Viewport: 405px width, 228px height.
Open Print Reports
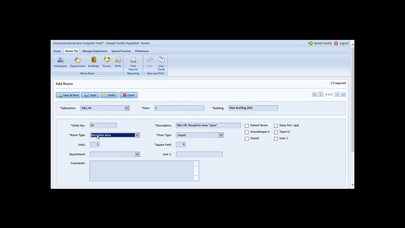133,63
